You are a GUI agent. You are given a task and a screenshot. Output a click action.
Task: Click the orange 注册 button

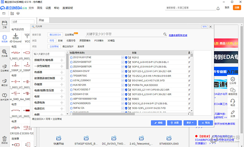point(237,7)
